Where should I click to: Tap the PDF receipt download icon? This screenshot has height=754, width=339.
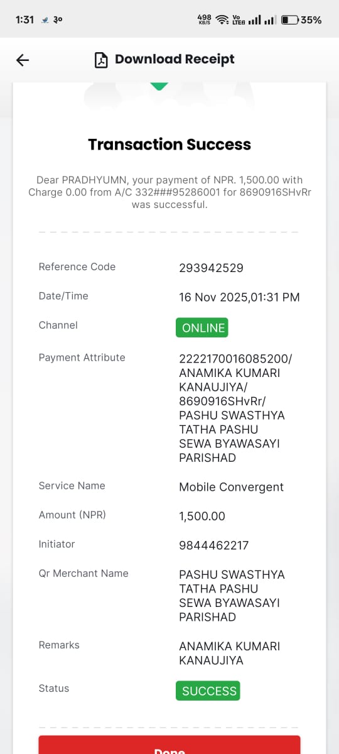coord(100,60)
